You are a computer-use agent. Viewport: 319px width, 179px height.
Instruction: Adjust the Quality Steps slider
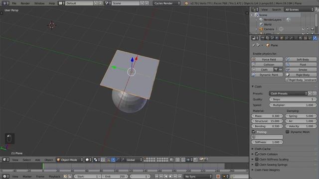293,99
